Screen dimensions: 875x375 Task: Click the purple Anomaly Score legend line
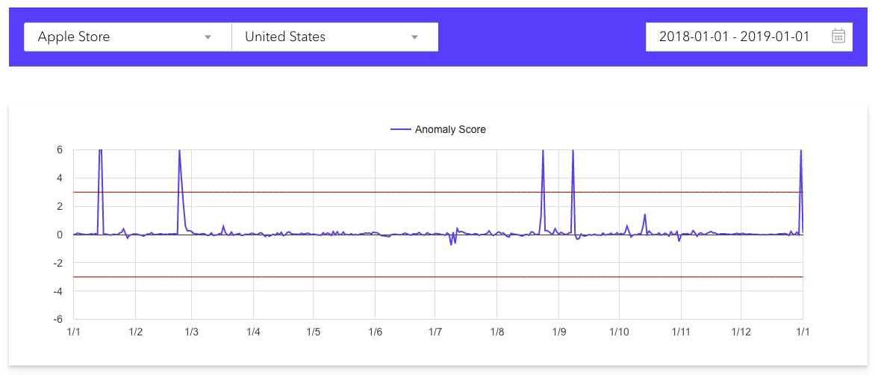(x=401, y=129)
